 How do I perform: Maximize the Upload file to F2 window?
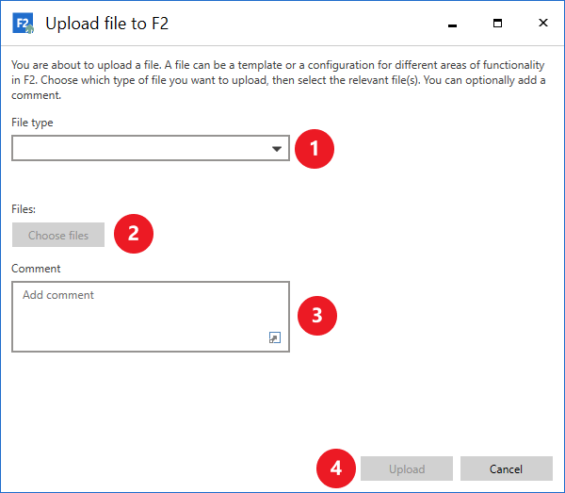(x=497, y=23)
